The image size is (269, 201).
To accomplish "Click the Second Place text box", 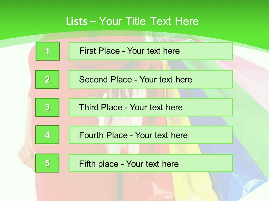I will click(151, 79).
